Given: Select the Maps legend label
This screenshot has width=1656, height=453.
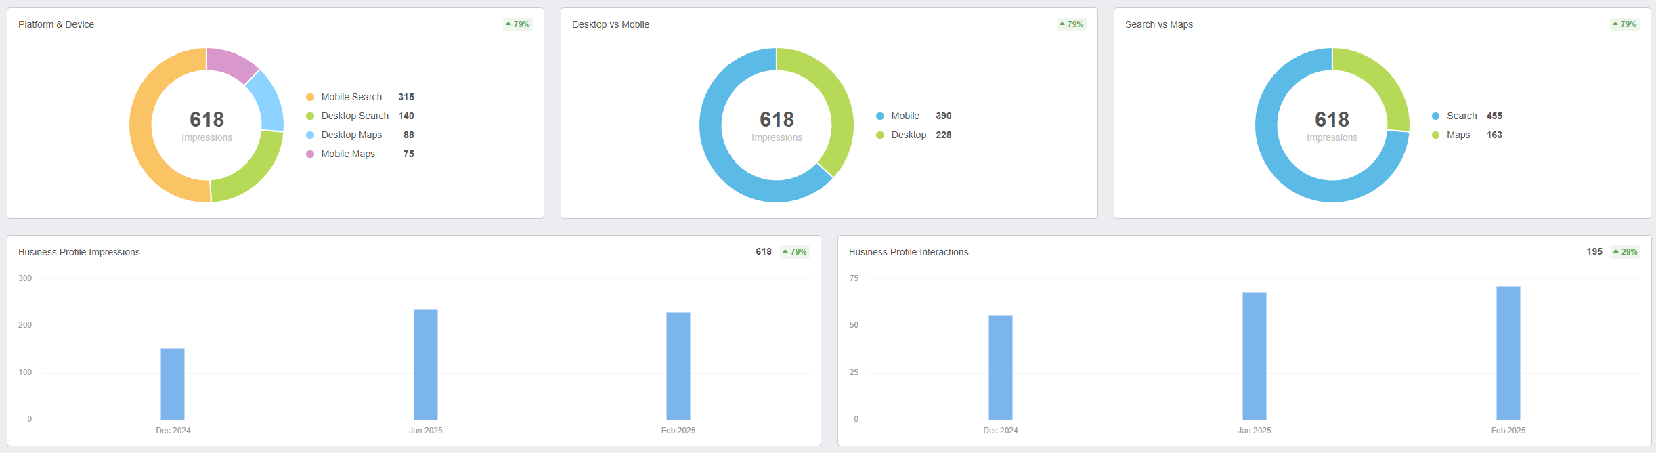Looking at the screenshot, I should click(x=1458, y=135).
